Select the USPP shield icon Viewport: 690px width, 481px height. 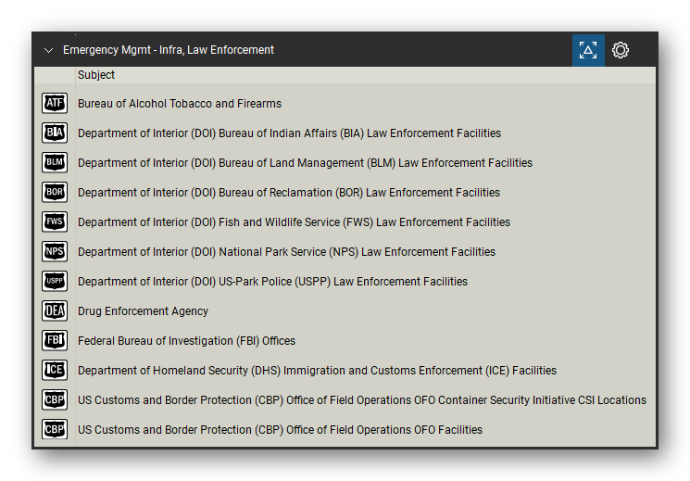(55, 281)
